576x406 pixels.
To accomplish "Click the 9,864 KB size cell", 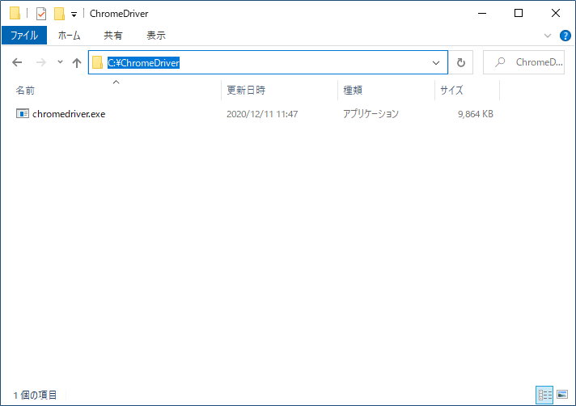I will pos(476,114).
